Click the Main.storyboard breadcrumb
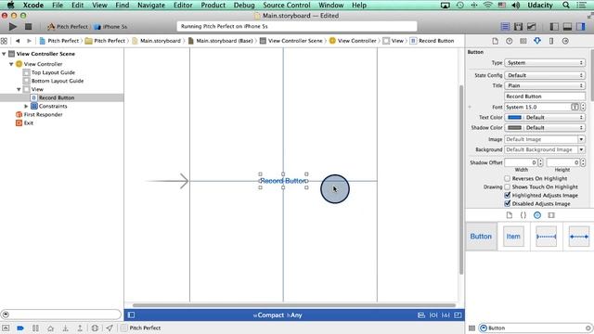This screenshot has height=334, width=594. click(157, 41)
